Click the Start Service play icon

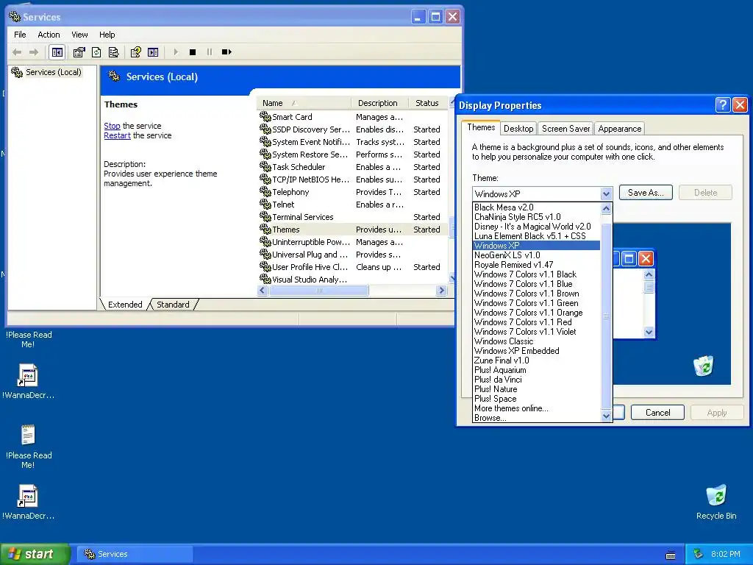tap(176, 52)
